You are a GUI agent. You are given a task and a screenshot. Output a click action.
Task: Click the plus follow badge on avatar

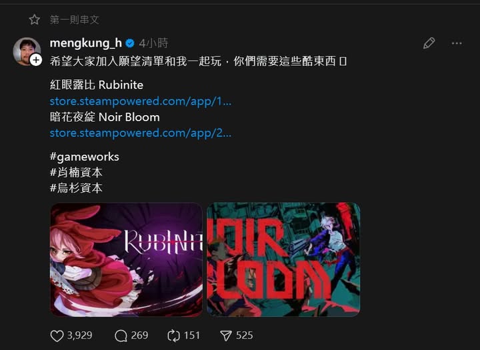click(x=36, y=60)
